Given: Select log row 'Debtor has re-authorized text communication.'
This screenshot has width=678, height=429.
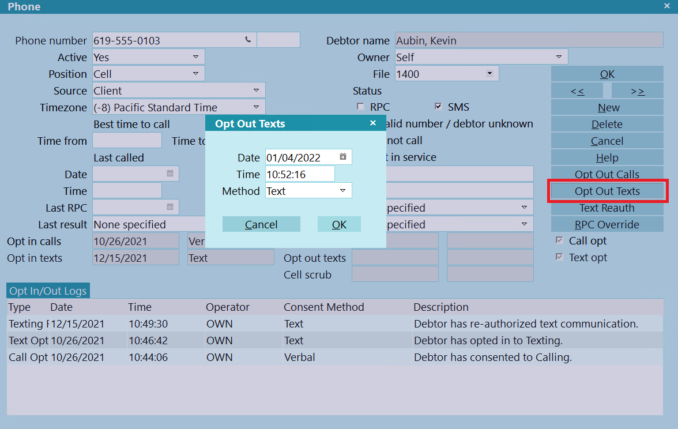Looking at the screenshot, I should coord(335,323).
